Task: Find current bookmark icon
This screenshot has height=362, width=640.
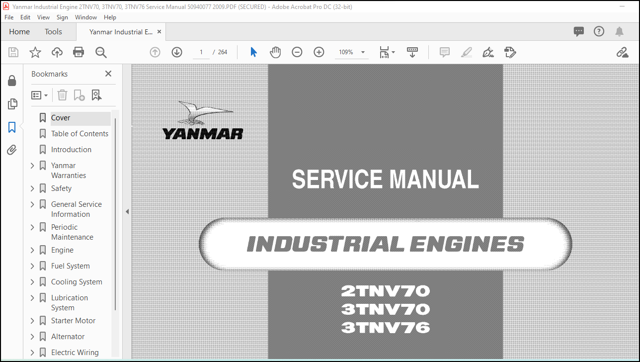Action: [x=96, y=95]
